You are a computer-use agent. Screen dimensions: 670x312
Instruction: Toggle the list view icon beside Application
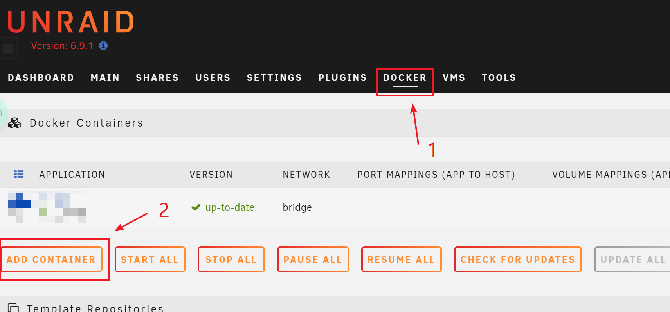pyautogui.click(x=19, y=174)
